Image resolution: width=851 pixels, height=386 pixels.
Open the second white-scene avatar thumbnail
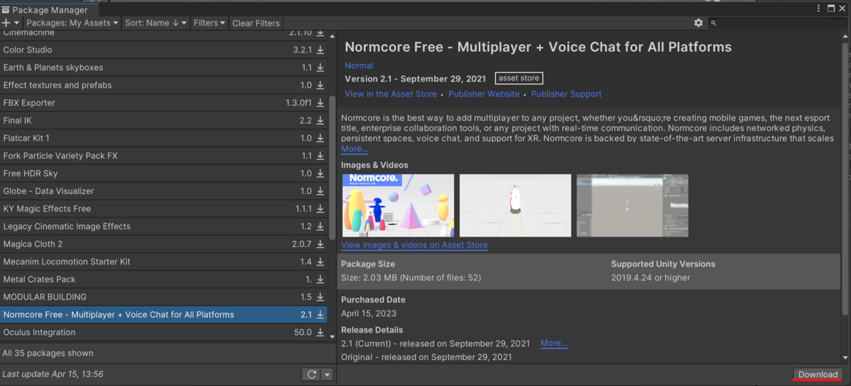[516, 205]
